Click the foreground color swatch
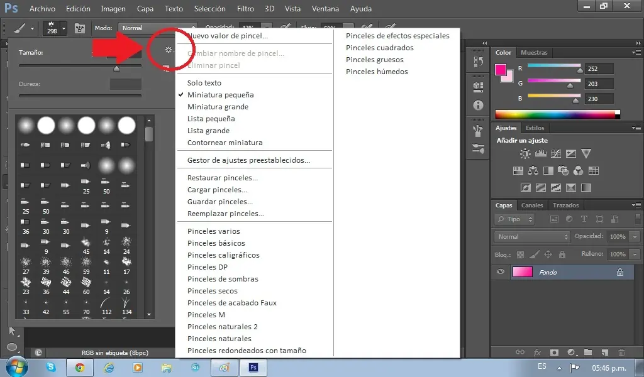 pyautogui.click(x=500, y=70)
